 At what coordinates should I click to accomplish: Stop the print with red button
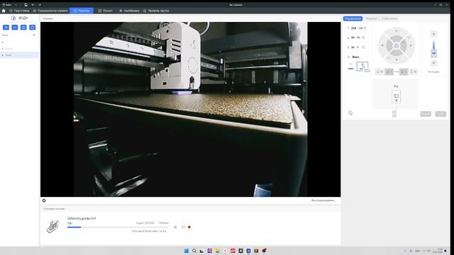click(189, 227)
